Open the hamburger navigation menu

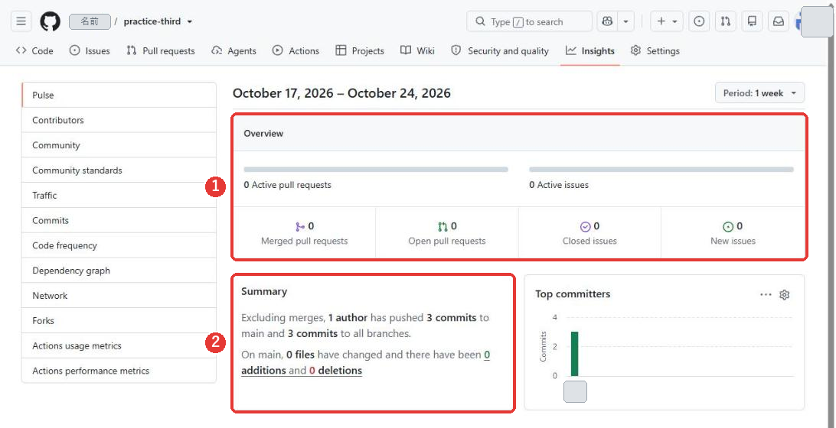click(21, 22)
